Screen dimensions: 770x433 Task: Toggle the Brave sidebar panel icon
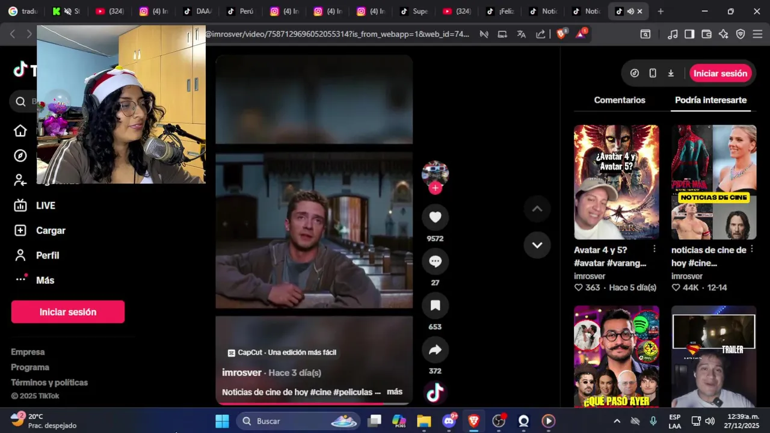pos(689,34)
